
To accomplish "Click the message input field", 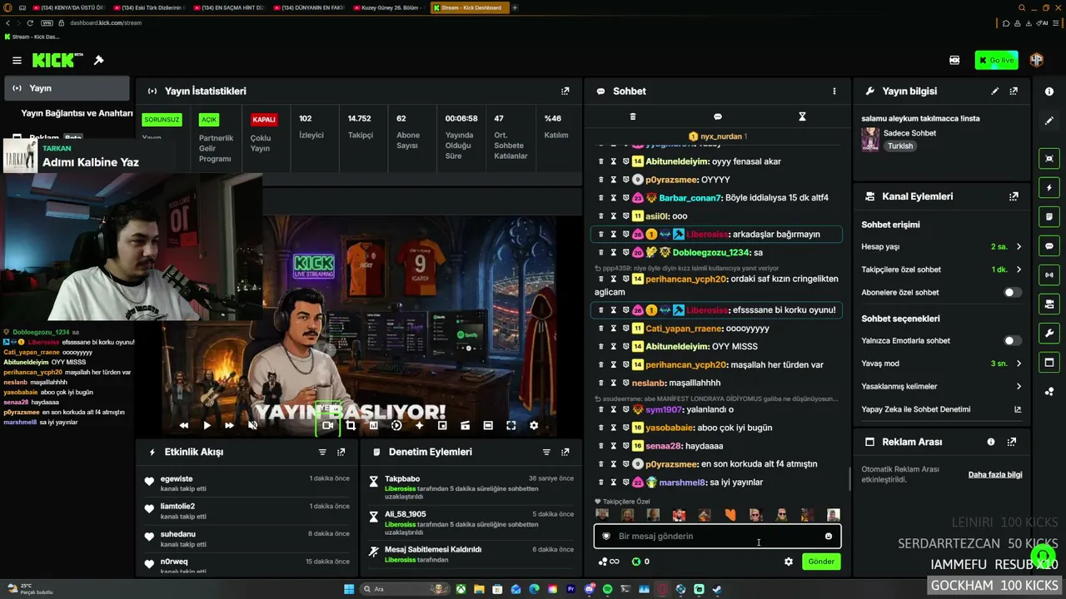I will 717,537.
